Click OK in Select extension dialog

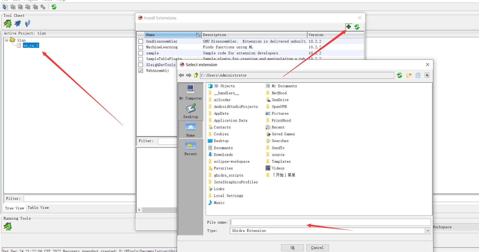(x=292, y=248)
